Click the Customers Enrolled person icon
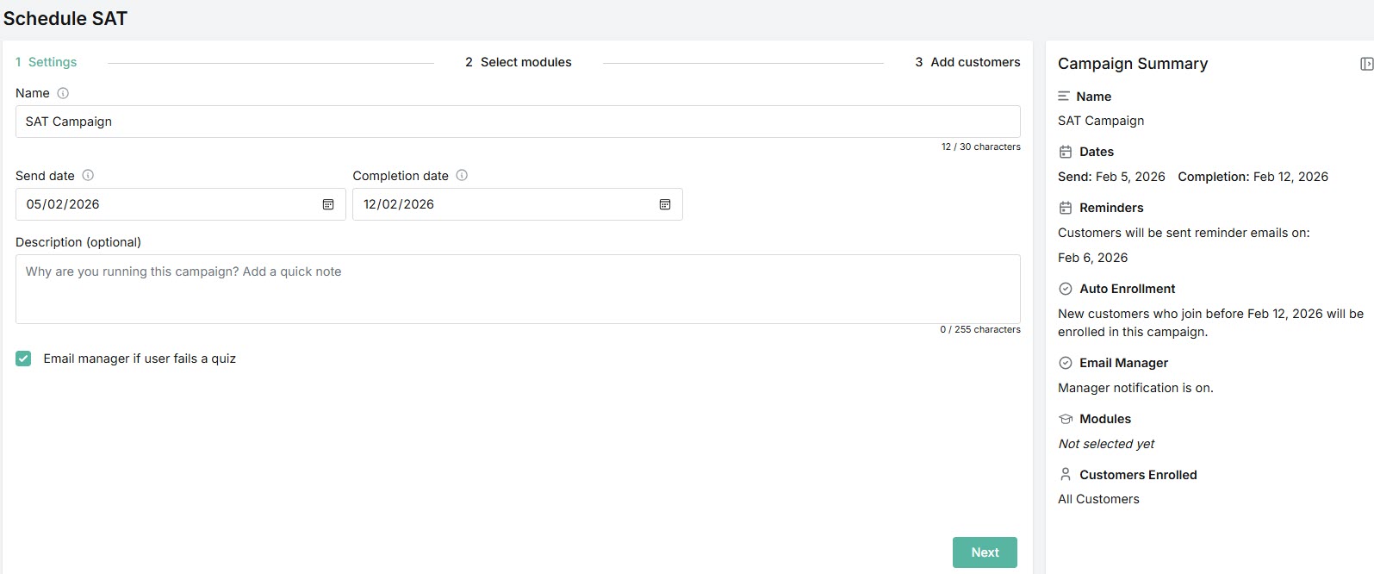The width and height of the screenshot is (1374, 574). coord(1066,475)
